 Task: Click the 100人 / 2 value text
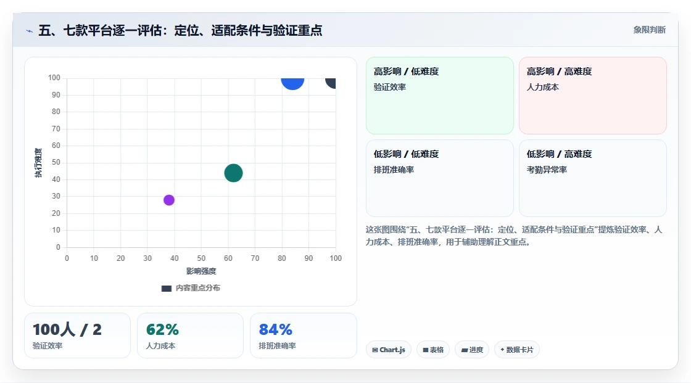coord(67,330)
